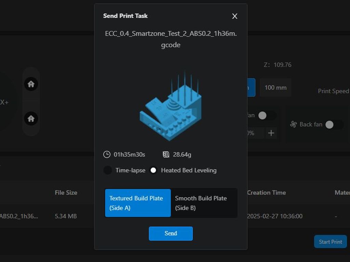The width and height of the screenshot is (350, 262).
Task: Click the Z: 109.76 position readout
Action: 278,65
